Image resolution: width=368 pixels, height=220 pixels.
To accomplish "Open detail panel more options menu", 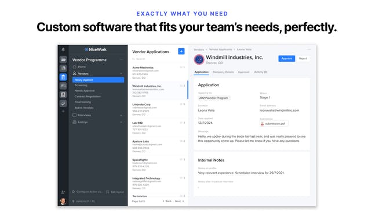I will pyautogui.click(x=309, y=49).
